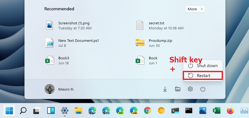Viewport: 249px width, 118px height.
Task: Open the Procdump.zip archive
Action: point(154,43)
